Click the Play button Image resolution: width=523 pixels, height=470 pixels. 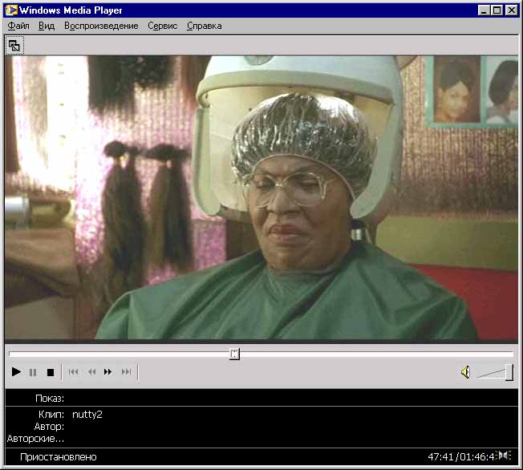click(16, 371)
